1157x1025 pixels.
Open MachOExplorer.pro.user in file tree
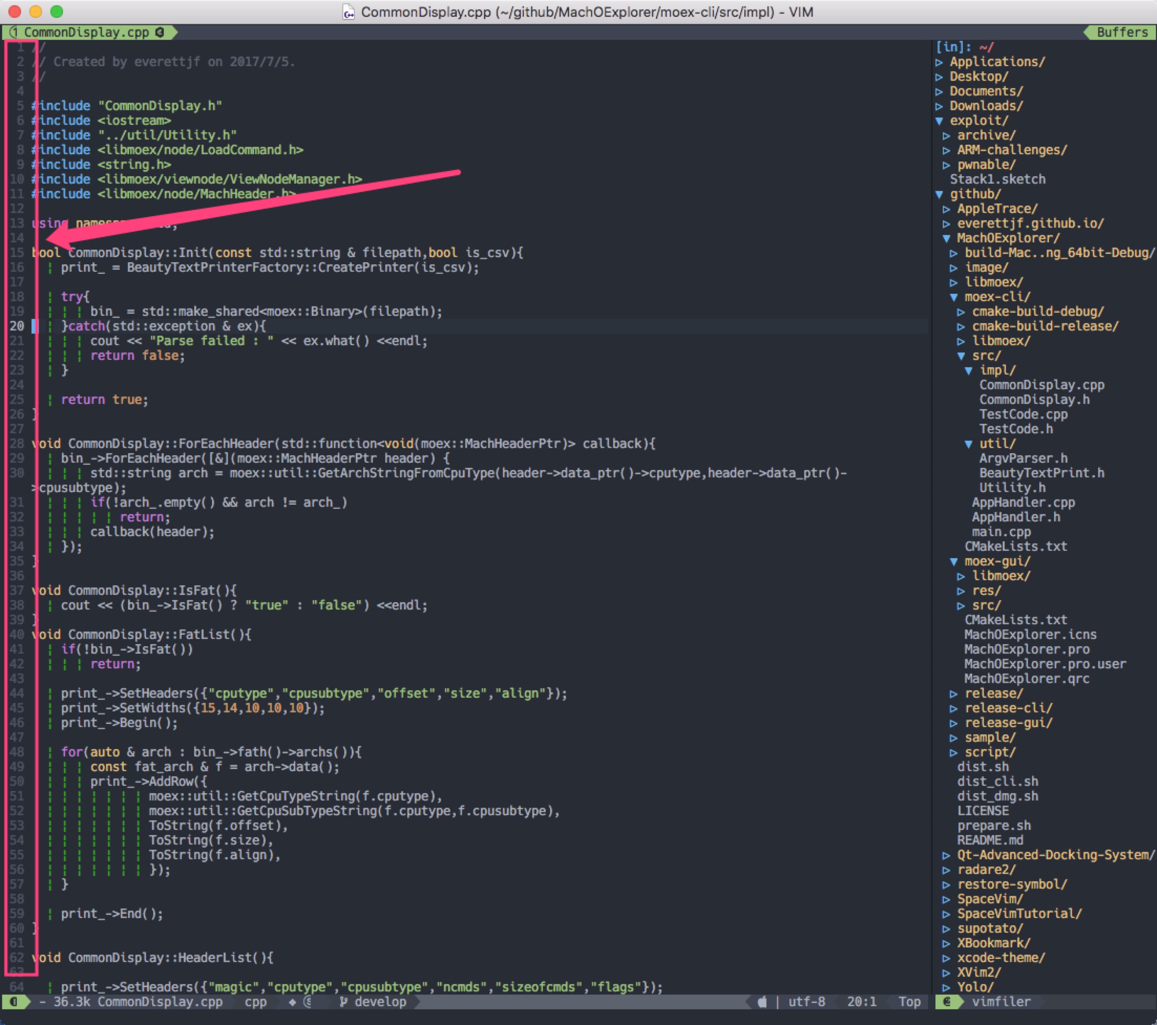[1045, 664]
